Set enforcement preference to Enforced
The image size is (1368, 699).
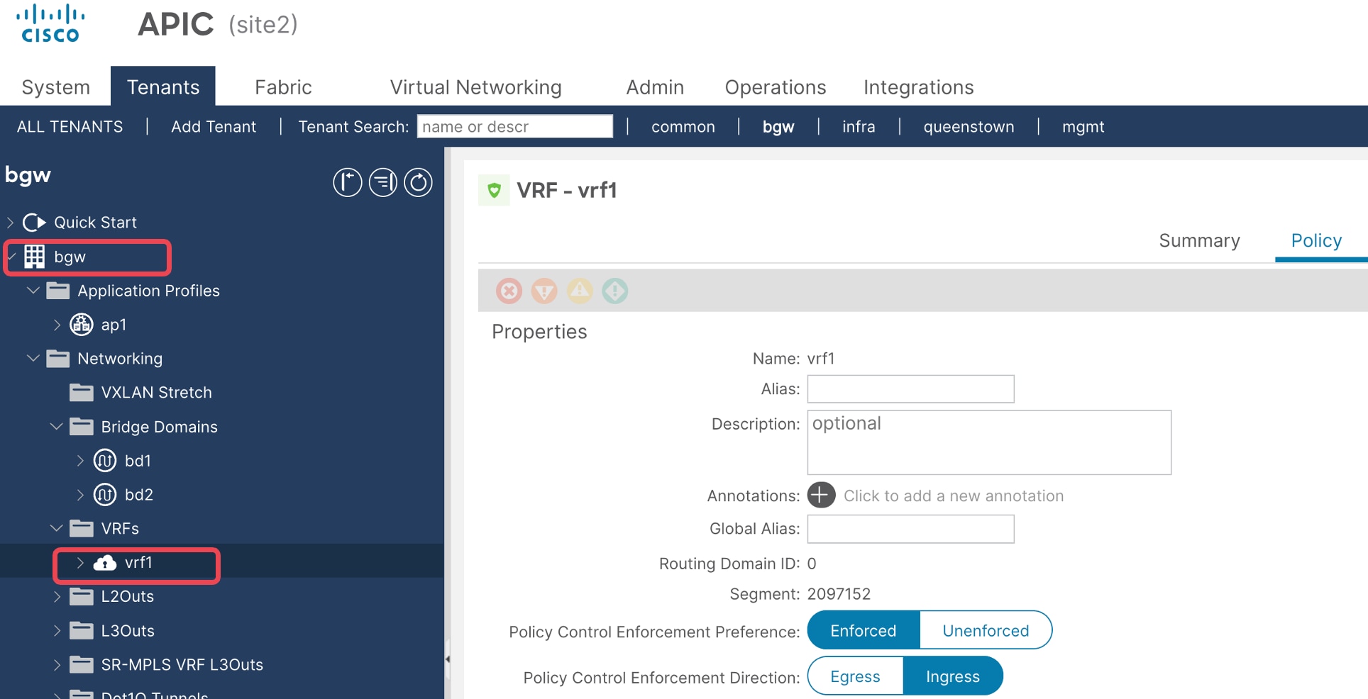tap(864, 630)
